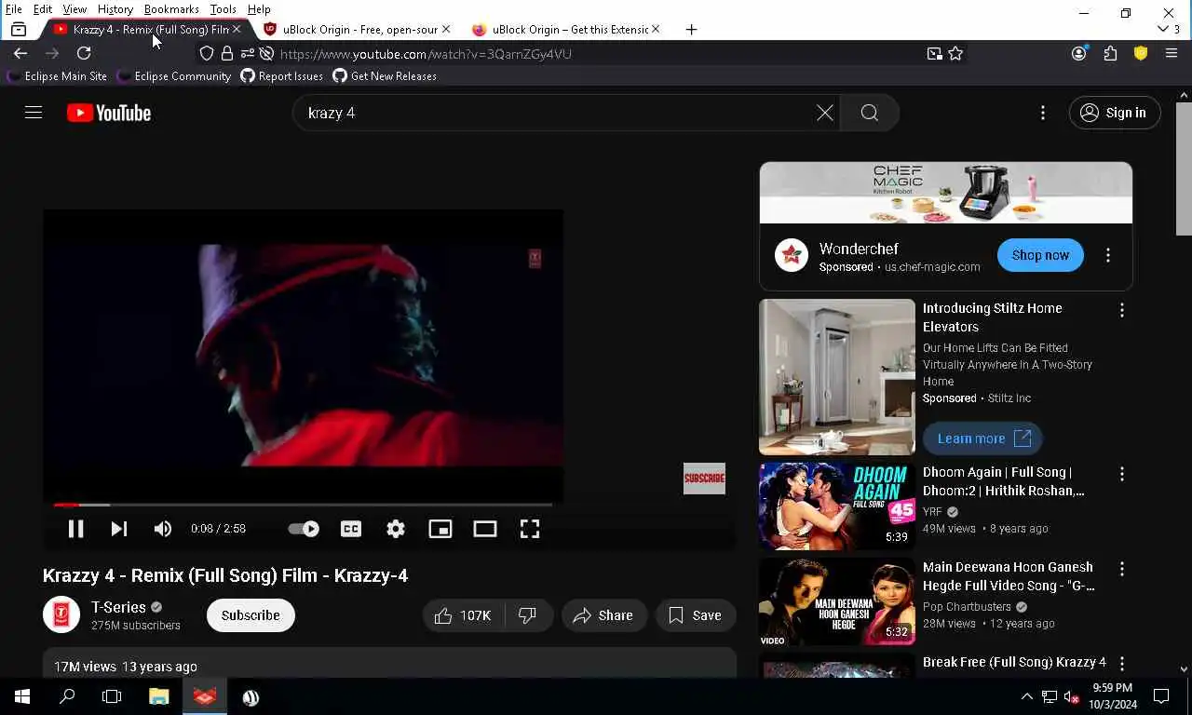Open the YouTube guide hamburger menu

click(34, 113)
